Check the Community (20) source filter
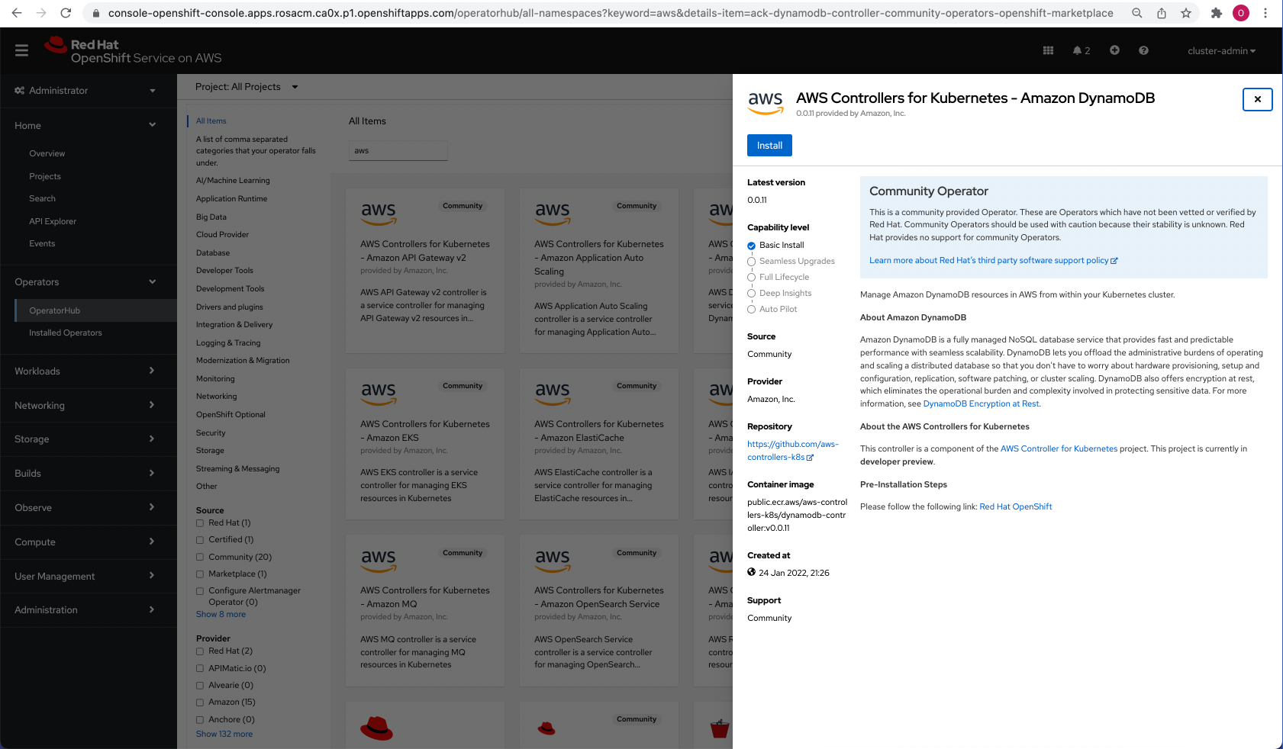The width and height of the screenshot is (1283, 749). (x=200, y=558)
